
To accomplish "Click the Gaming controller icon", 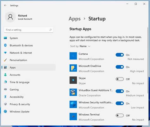I will tap(5, 89).
